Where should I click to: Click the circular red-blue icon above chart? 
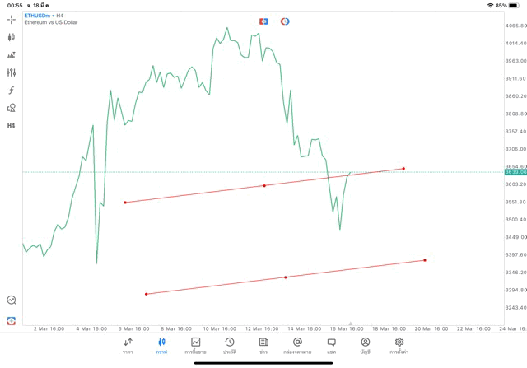pyautogui.click(x=285, y=21)
